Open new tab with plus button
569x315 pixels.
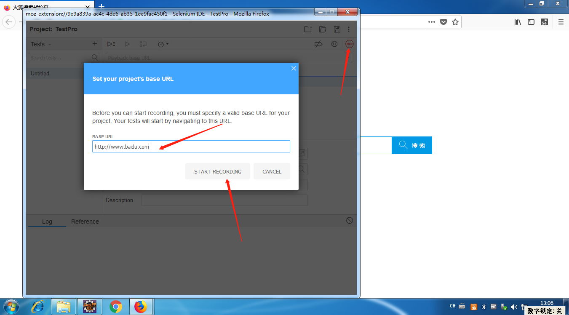[x=101, y=7]
